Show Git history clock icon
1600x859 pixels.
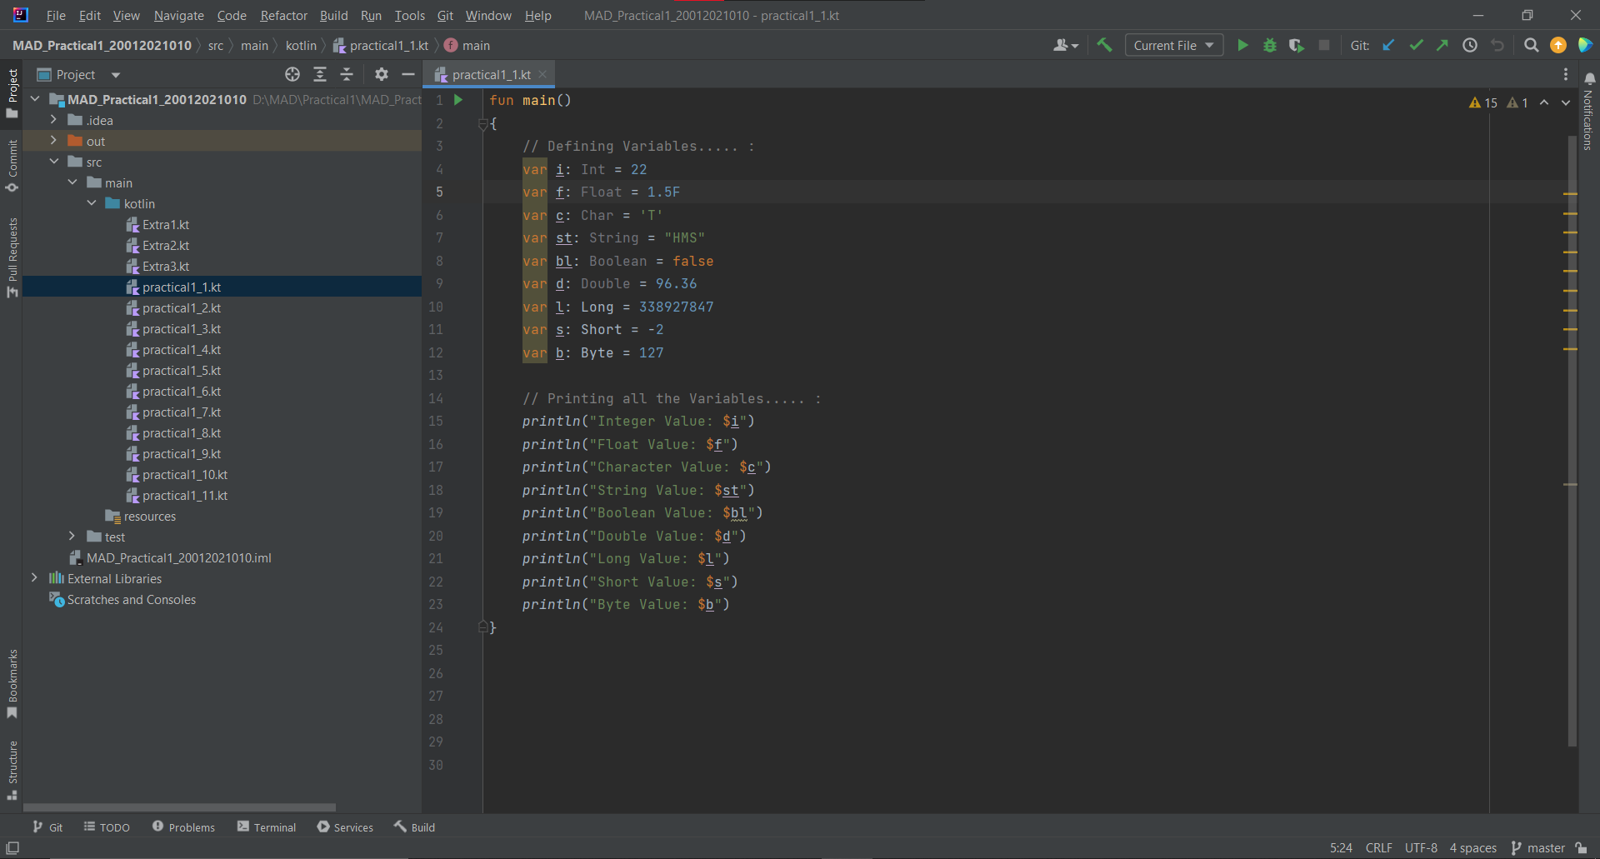(x=1470, y=46)
